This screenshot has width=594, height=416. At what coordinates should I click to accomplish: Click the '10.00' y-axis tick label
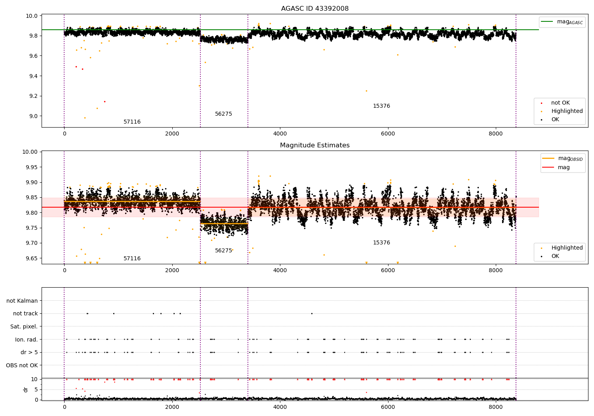pos(31,152)
